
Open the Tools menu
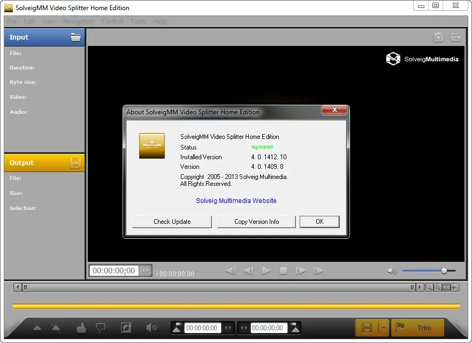(138, 21)
